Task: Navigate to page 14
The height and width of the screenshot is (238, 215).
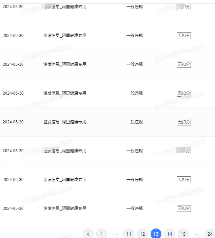Action: coord(170,234)
